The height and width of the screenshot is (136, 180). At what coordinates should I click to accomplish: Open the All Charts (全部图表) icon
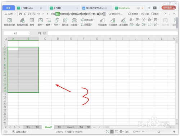pos(102,22)
